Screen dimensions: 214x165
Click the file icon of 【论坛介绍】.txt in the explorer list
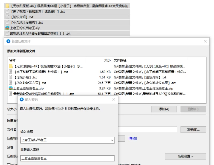point(7,17)
